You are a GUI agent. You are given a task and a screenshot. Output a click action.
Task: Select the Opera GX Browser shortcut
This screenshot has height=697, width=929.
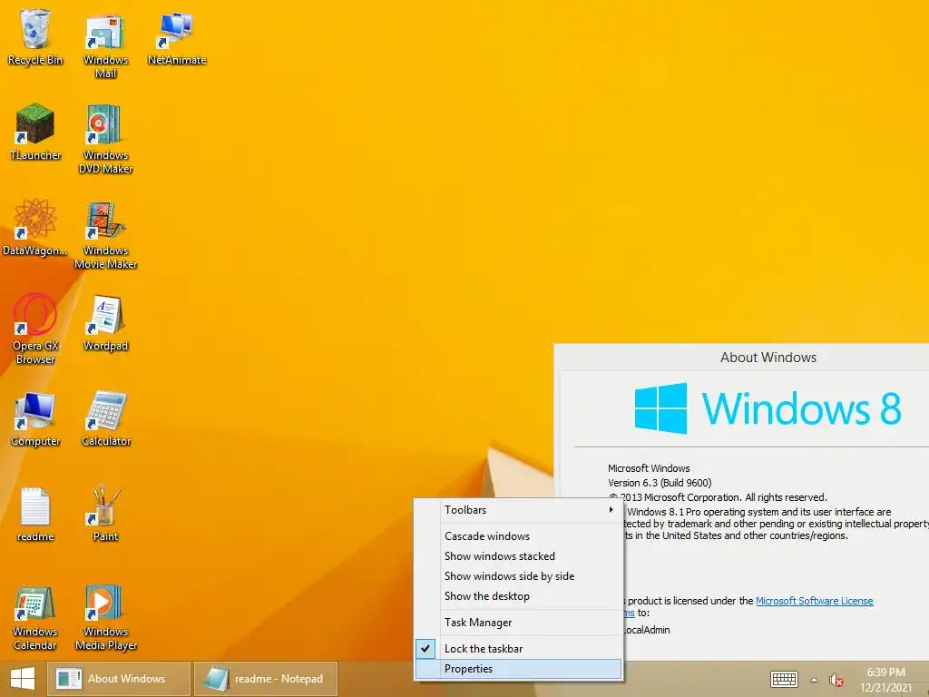click(35, 329)
